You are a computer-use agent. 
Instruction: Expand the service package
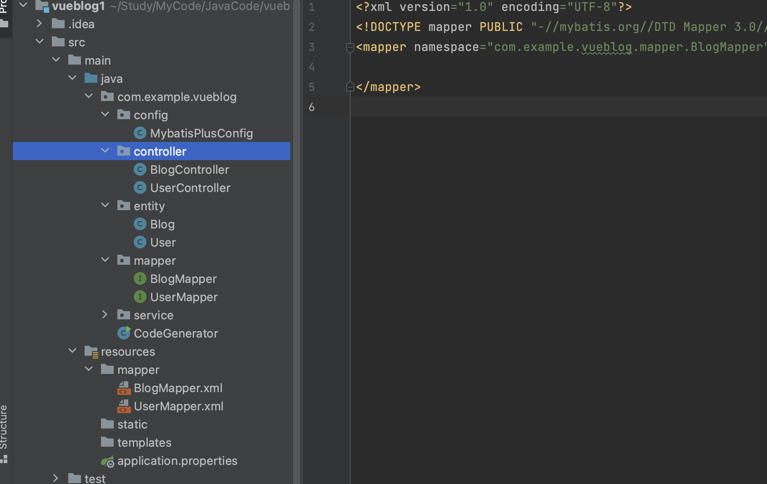(105, 315)
